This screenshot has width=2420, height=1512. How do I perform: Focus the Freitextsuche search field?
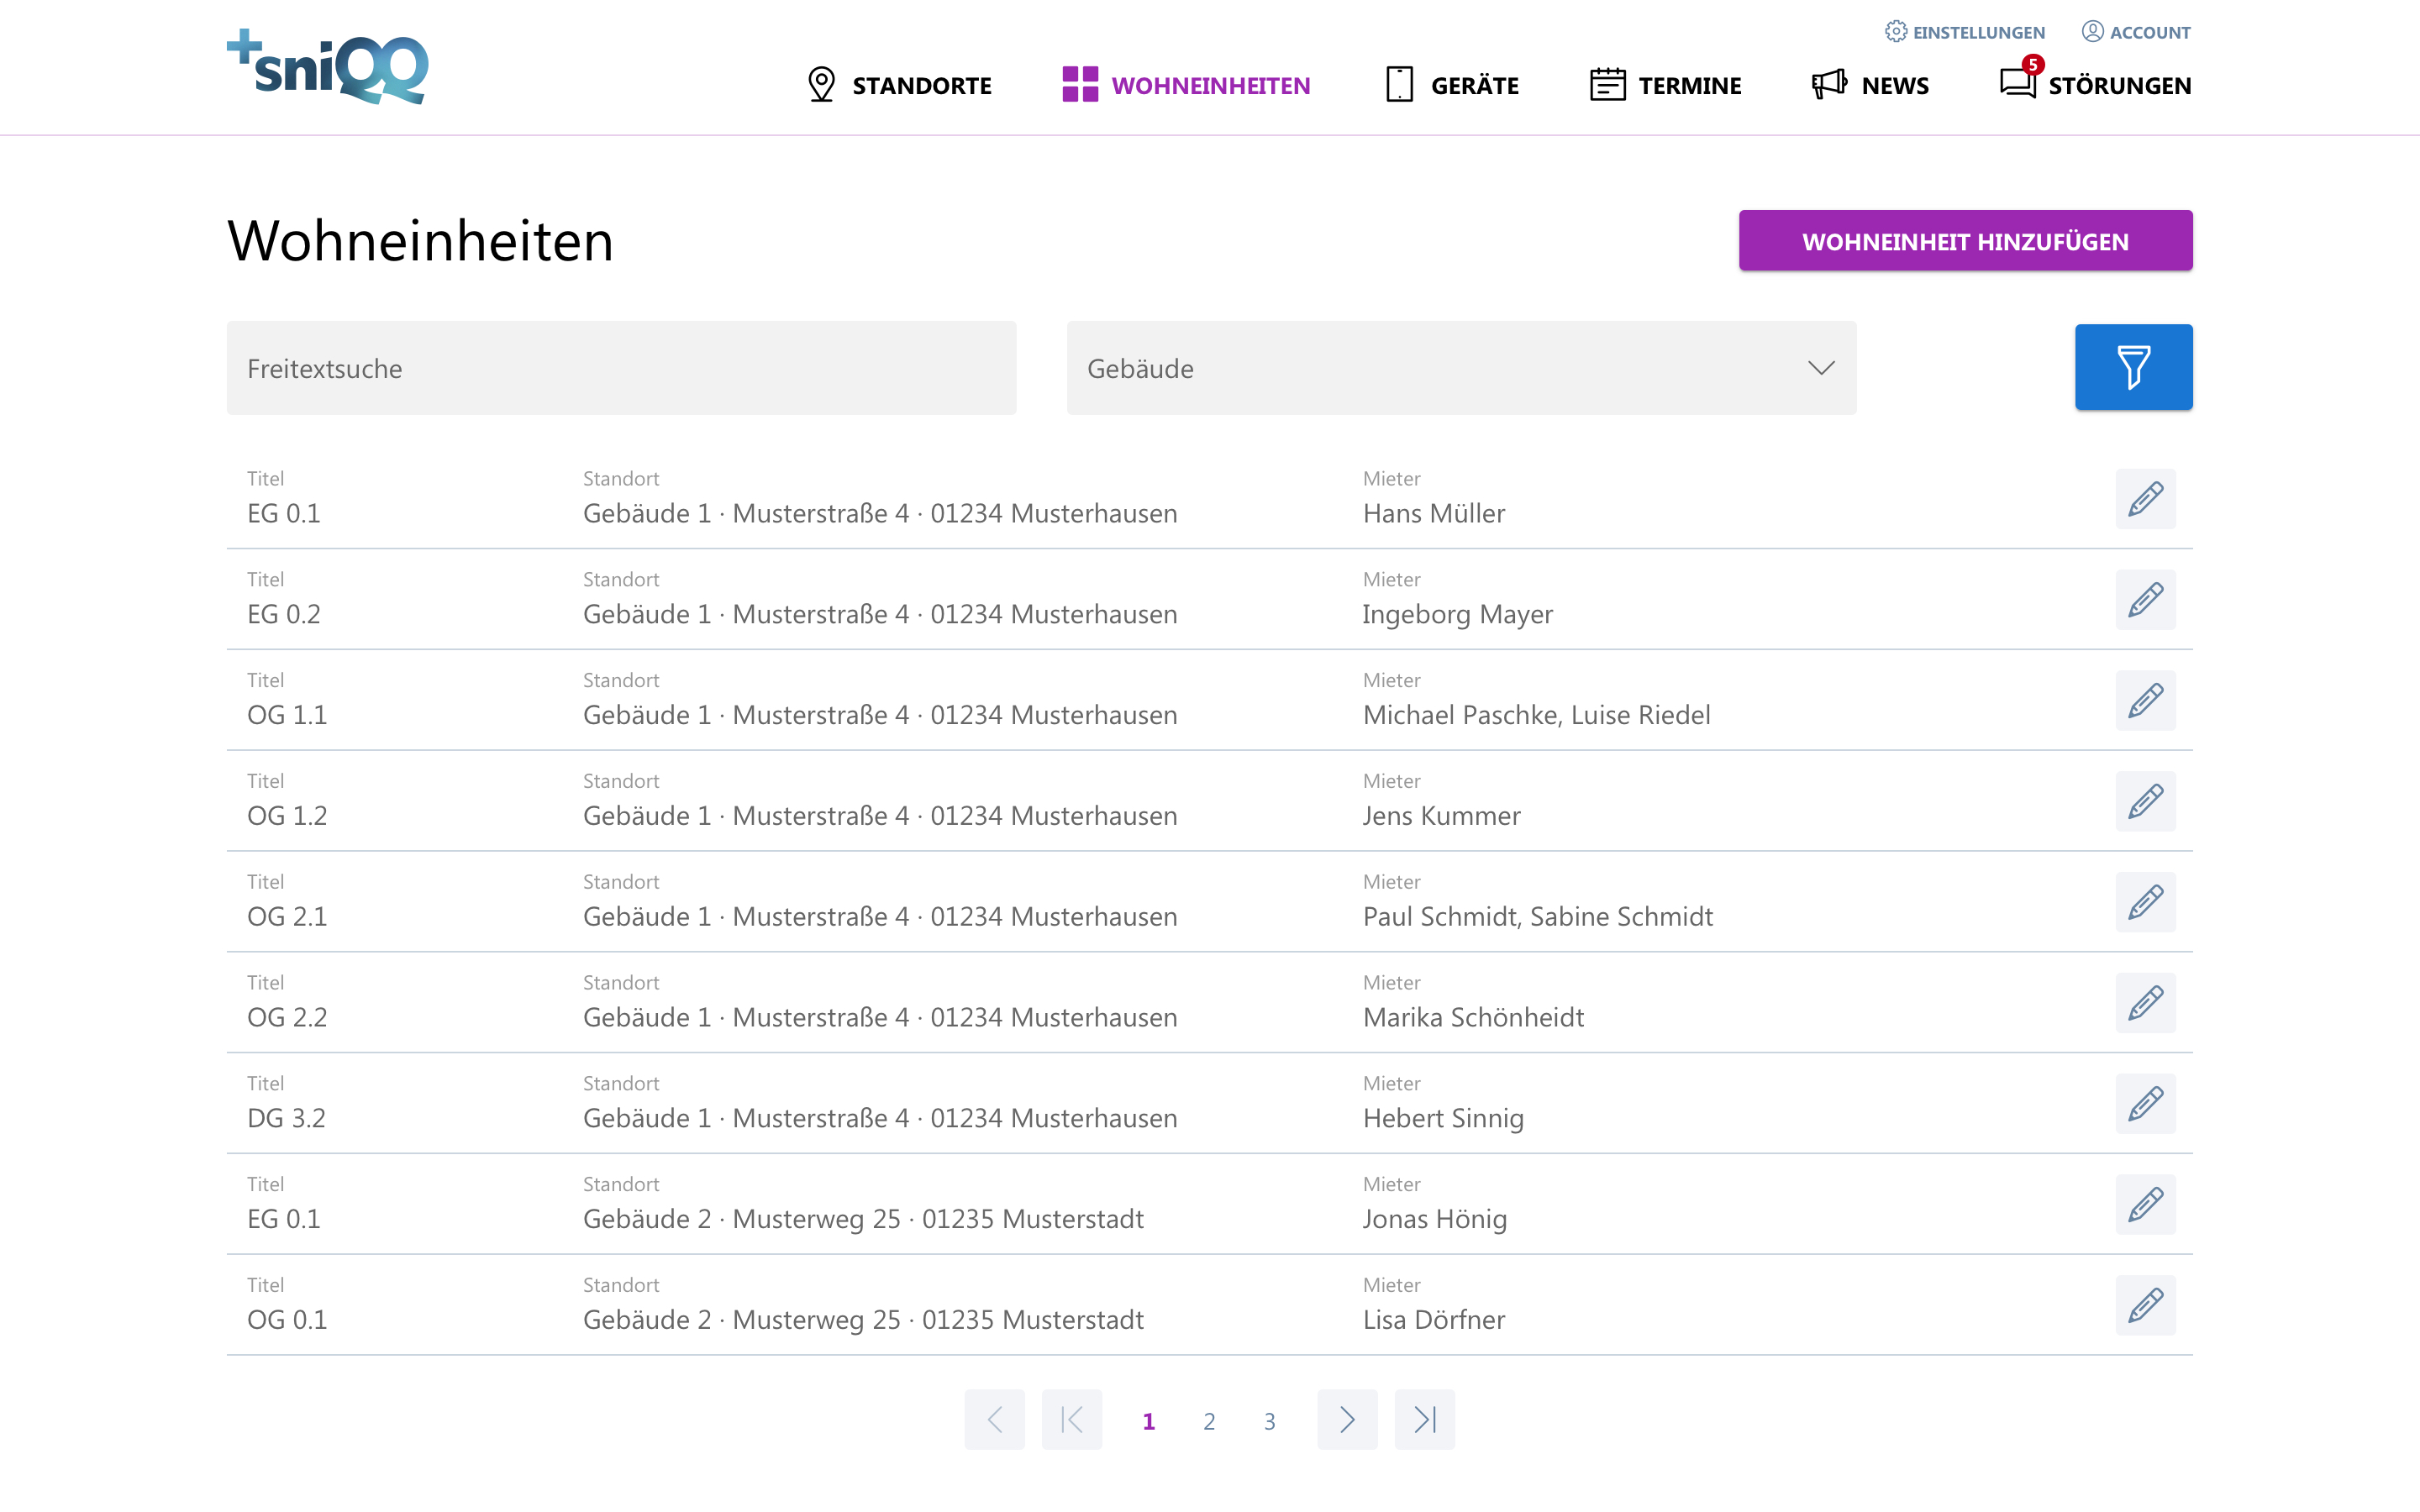(621, 368)
